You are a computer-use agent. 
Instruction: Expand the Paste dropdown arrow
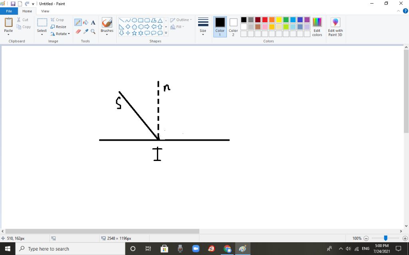click(8, 35)
